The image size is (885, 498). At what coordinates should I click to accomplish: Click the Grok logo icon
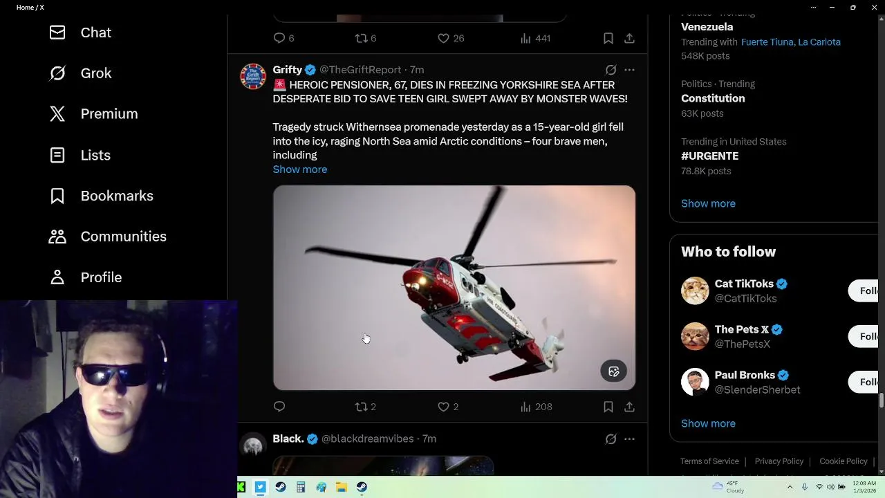(57, 73)
